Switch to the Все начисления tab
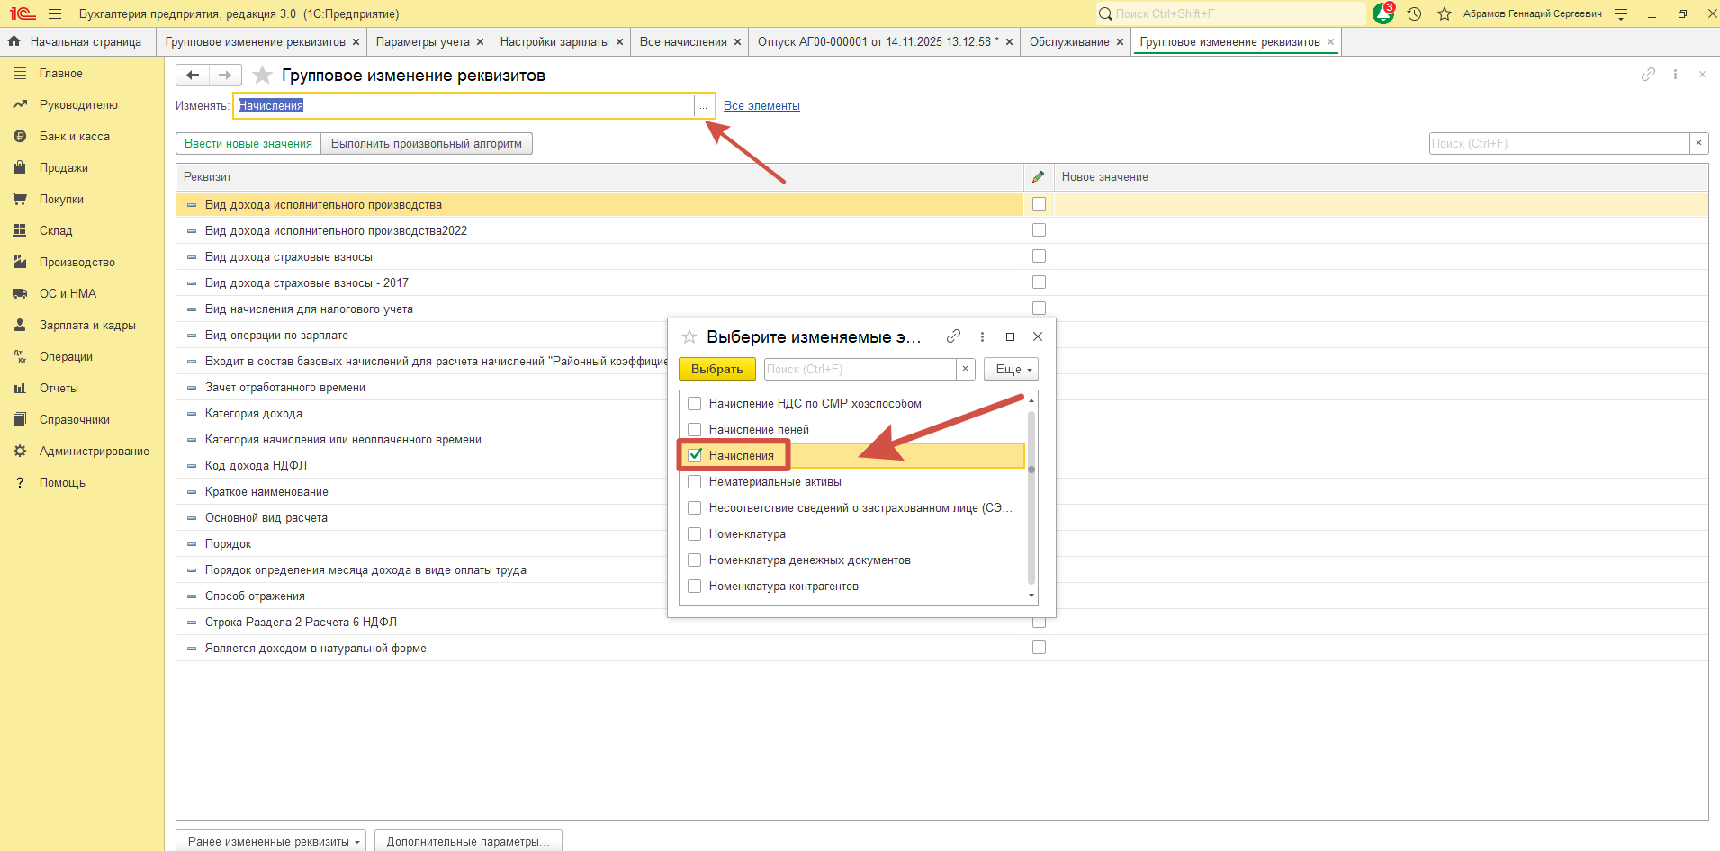 [683, 42]
